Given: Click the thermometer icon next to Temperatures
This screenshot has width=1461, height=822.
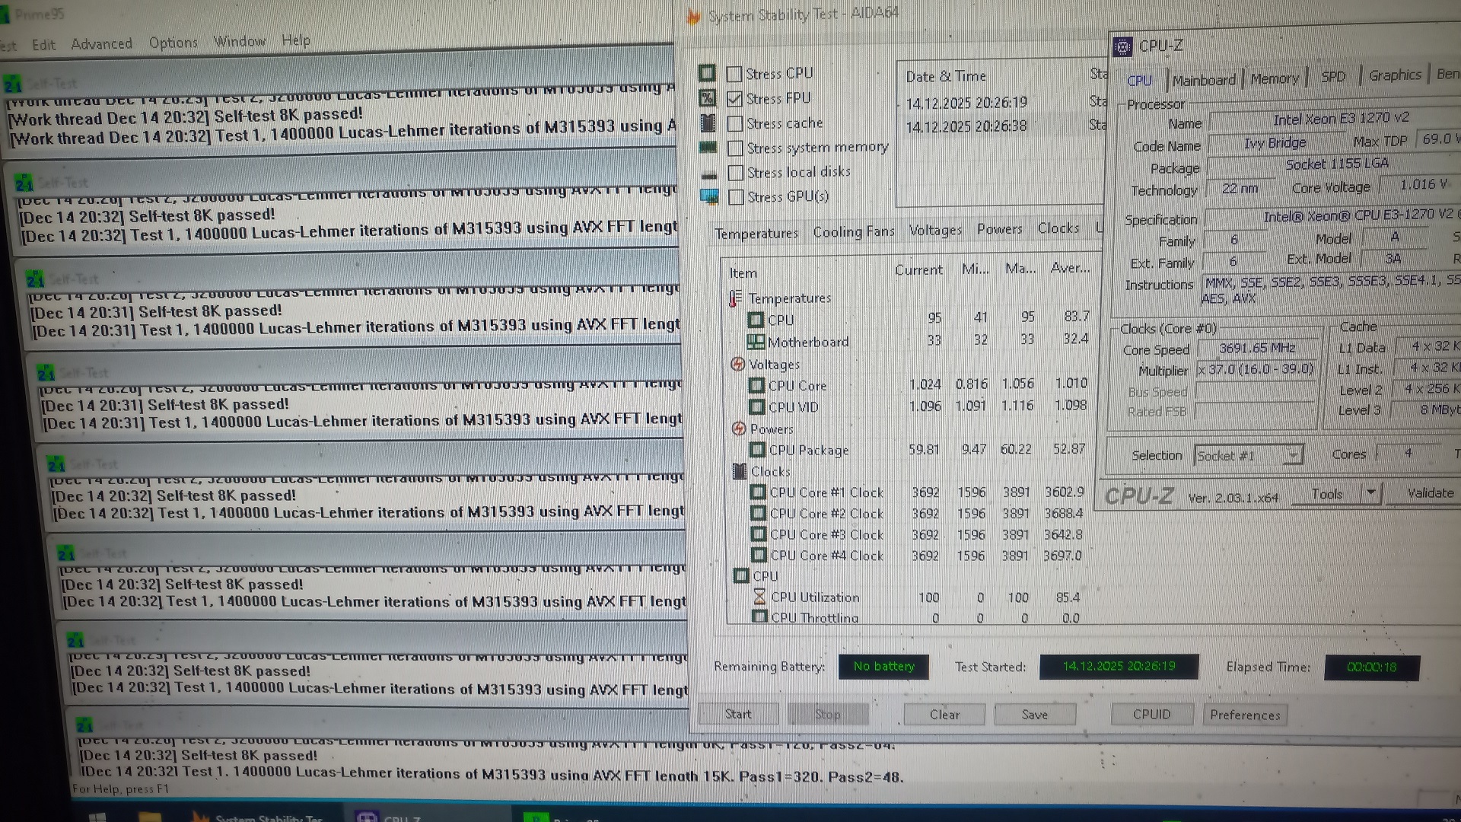Looking at the screenshot, I should 735,298.
